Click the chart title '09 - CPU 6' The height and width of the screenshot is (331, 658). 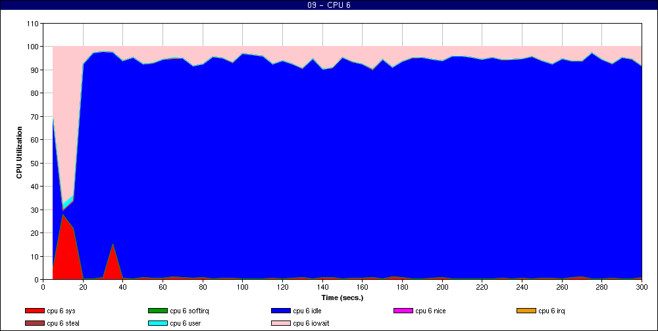click(329, 5)
